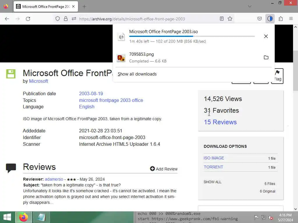
Task: Click 6 Original files link
Action: point(267,191)
